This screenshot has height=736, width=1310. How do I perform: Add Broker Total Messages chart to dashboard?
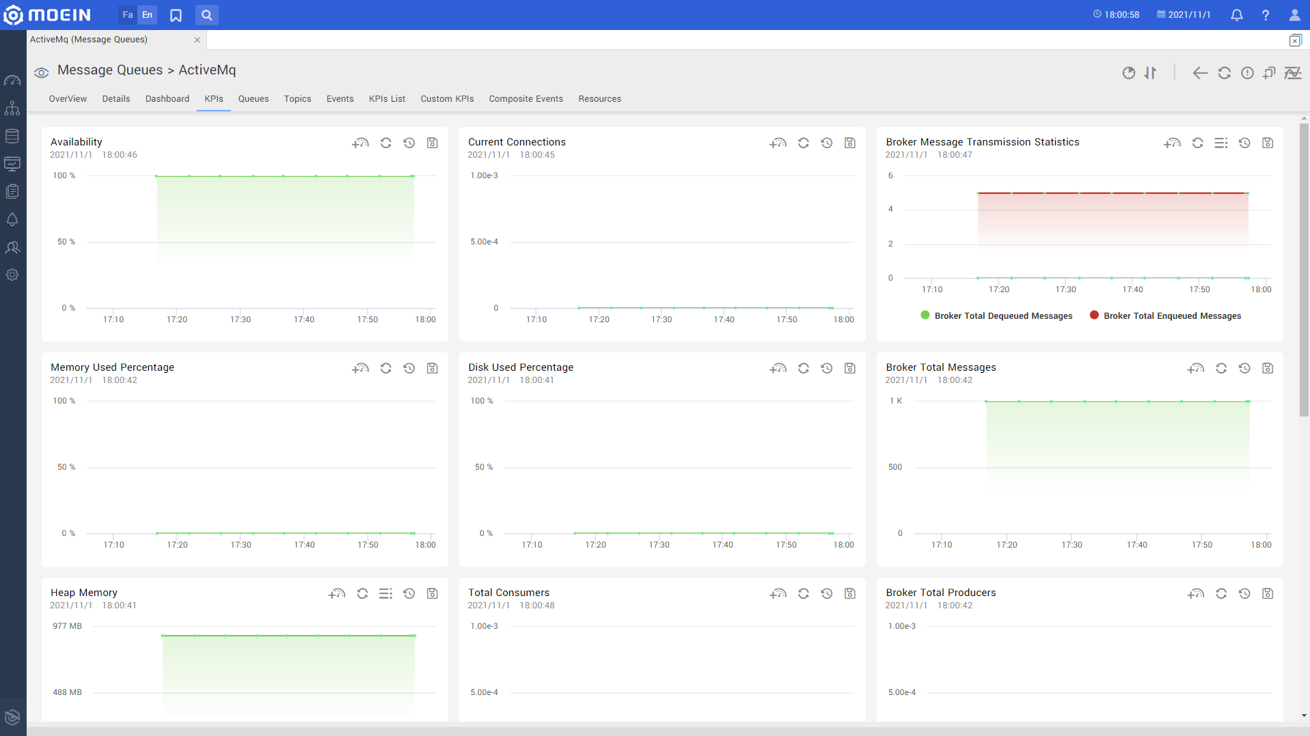(x=1196, y=369)
